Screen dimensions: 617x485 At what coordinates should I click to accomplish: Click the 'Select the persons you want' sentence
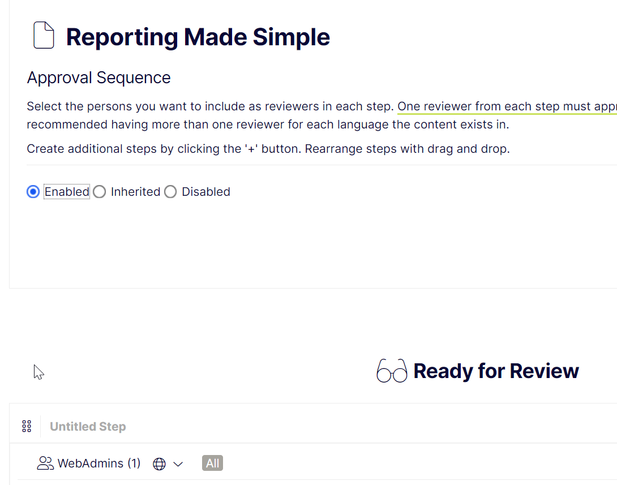pyautogui.click(x=209, y=106)
